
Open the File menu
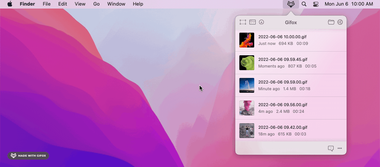pyautogui.click(x=46, y=4)
